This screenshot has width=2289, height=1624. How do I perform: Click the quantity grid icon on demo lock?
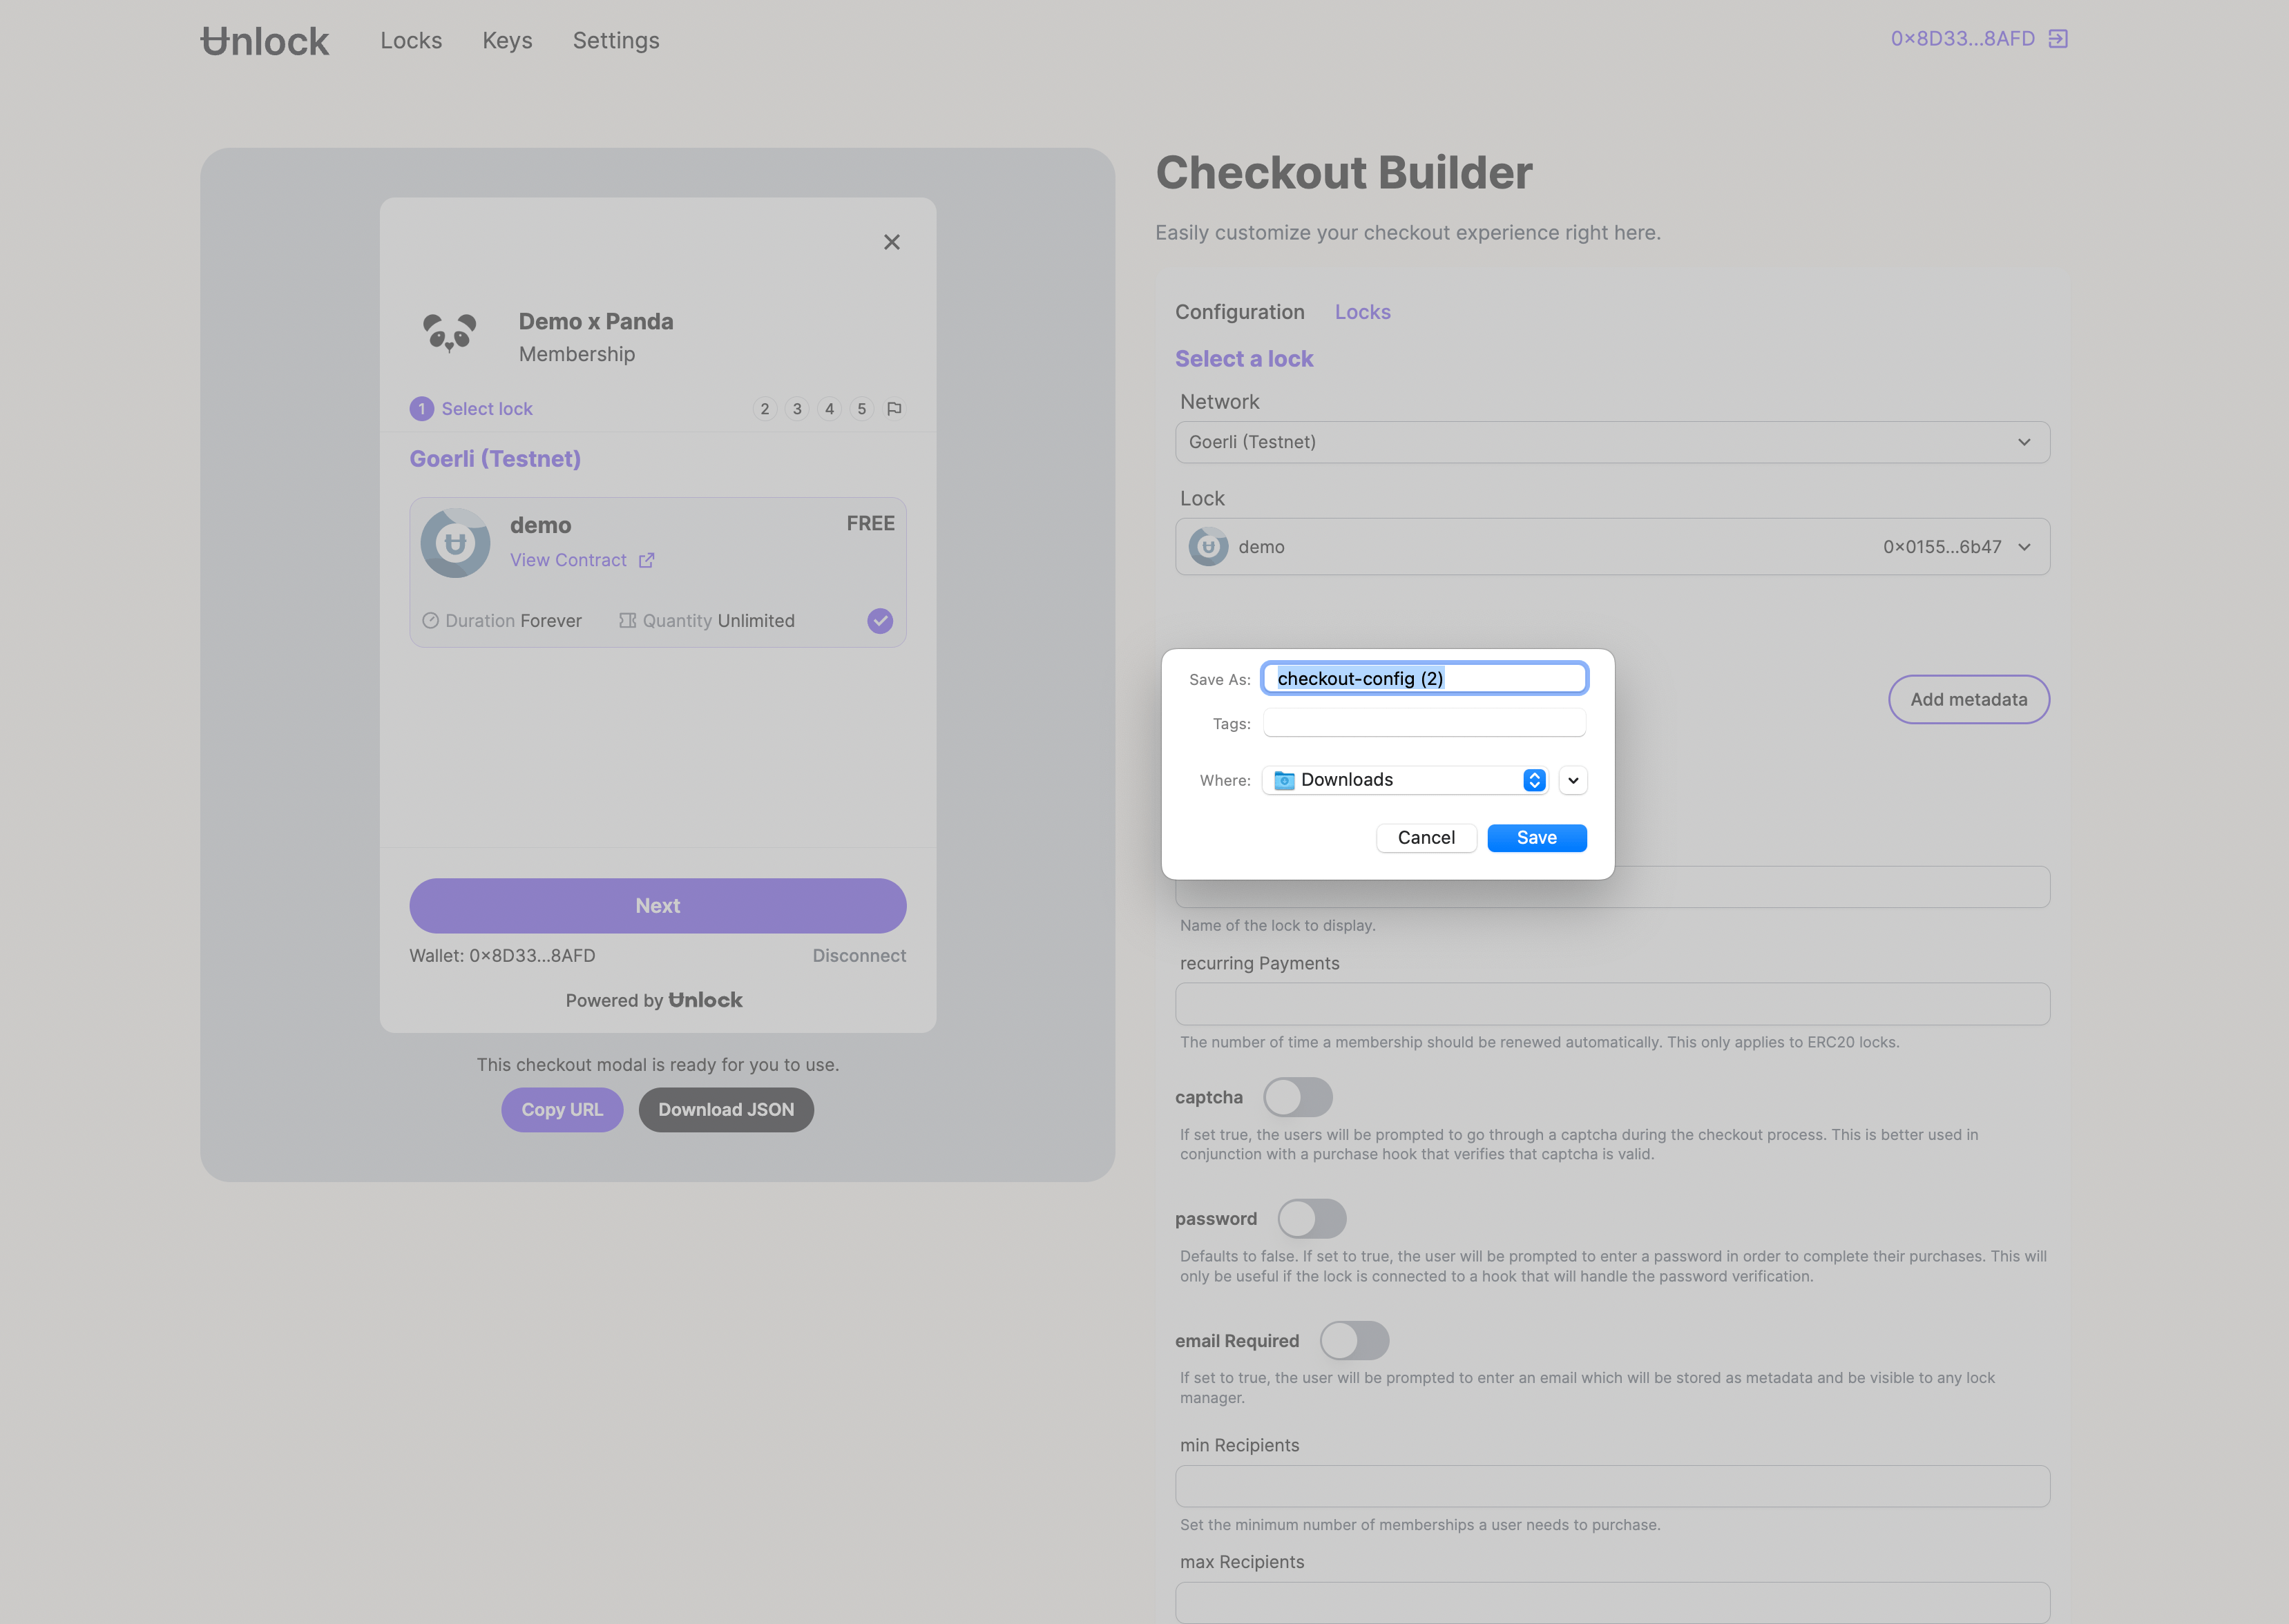pos(628,619)
